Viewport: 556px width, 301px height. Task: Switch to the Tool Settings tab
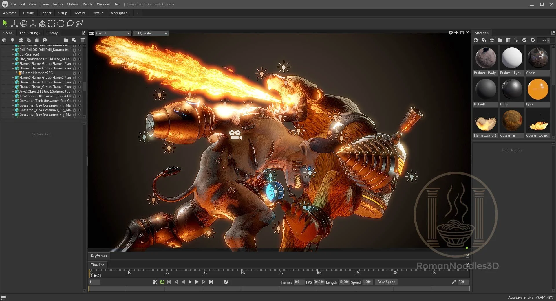[x=30, y=33]
